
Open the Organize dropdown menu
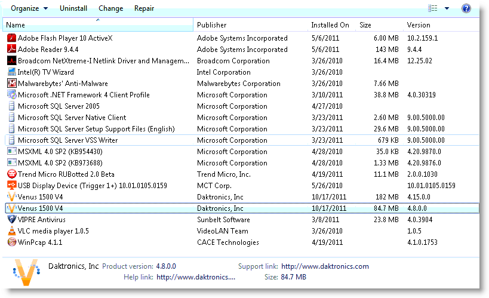point(29,8)
